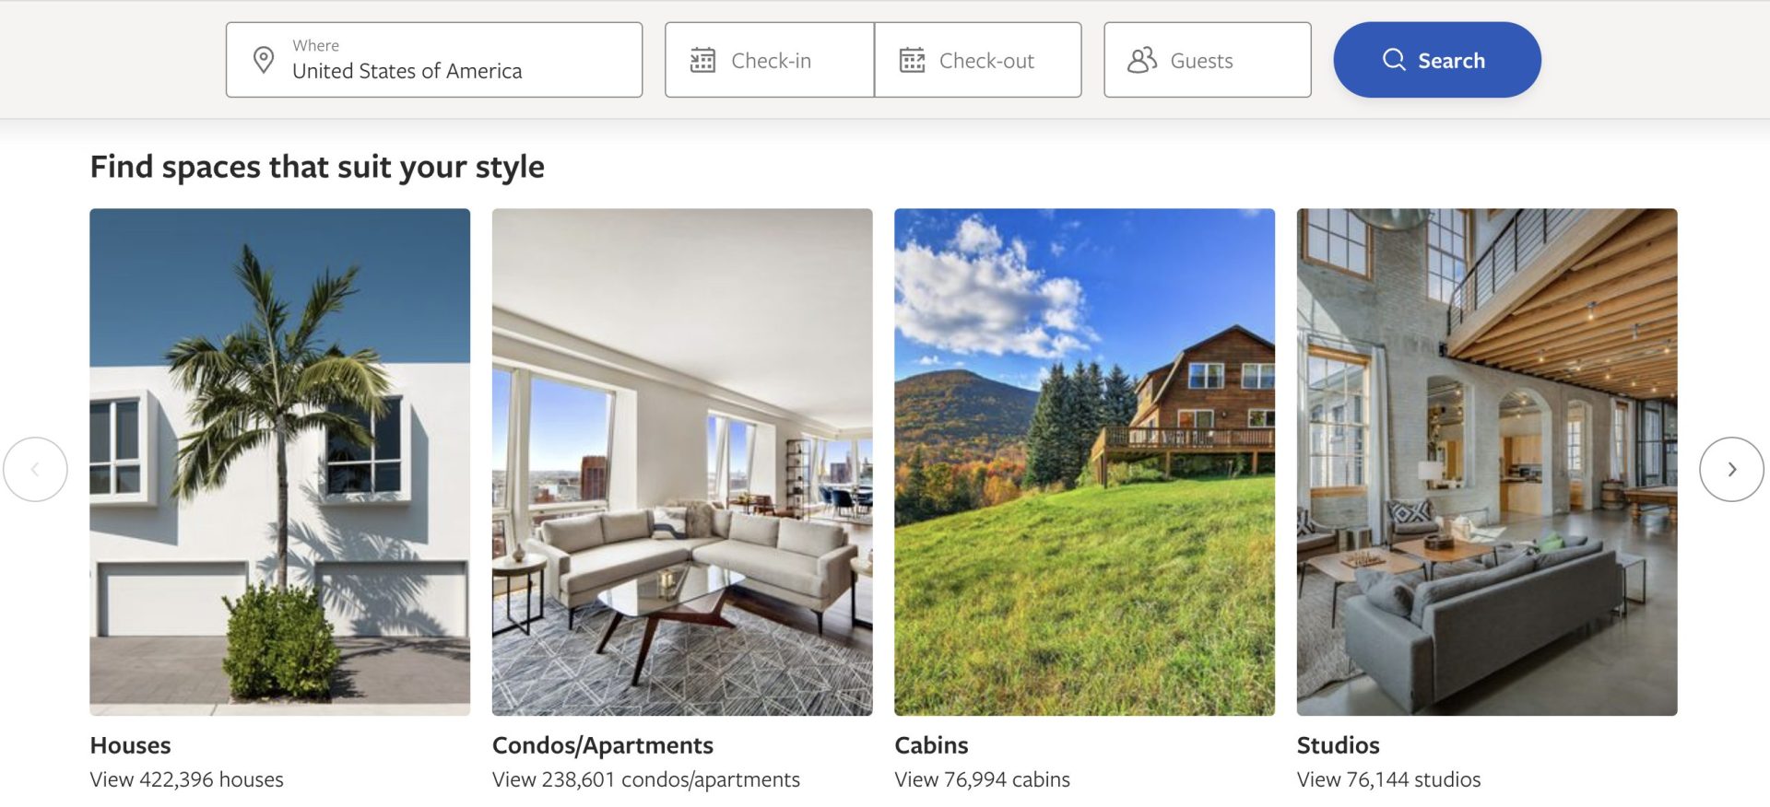Click View 76,994 cabins link
Viewport: 1770px width, 807px height.
982,779
